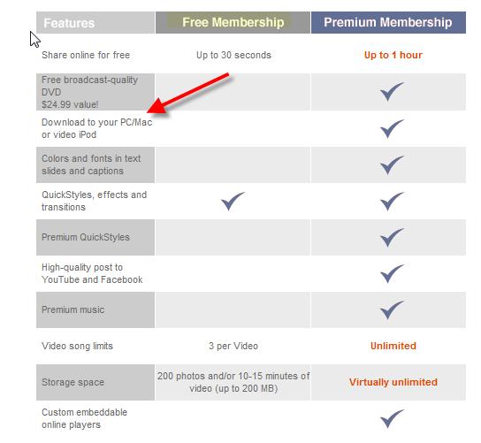
Task: Click the '3 per Video' cell
Action: (x=233, y=346)
